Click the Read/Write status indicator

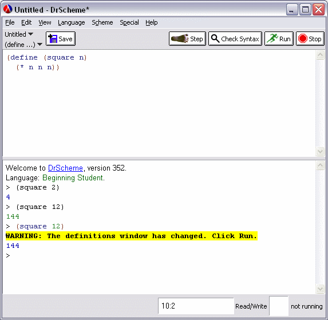point(251,306)
